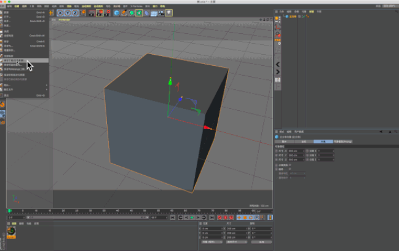The width and height of the screenshot is (399, 251).
Task: Select the material thumbnail in material manager
Action: click(x=12, y=231)
